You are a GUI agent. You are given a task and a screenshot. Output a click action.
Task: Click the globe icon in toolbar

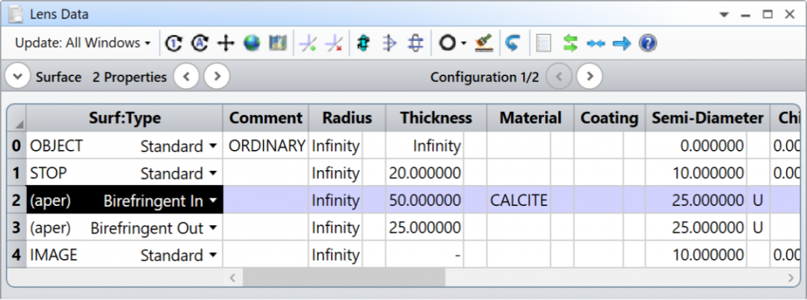point(252,43)
